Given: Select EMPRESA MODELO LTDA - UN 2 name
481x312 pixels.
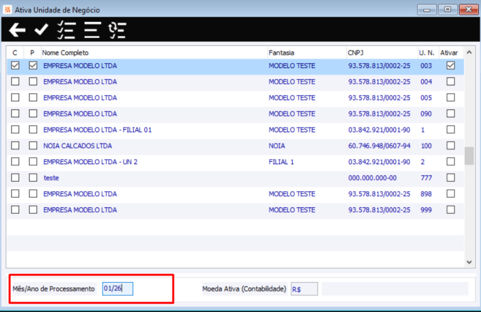Looking at the screenshot, I should (91, 162).
